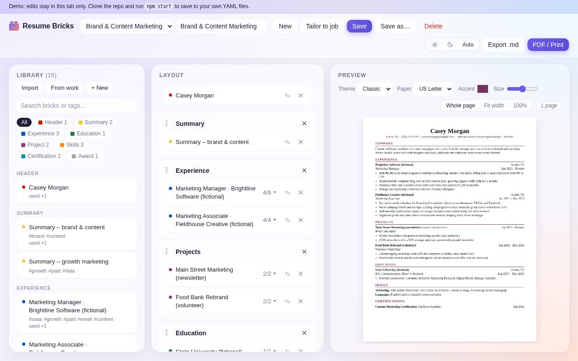The image size is (578, 361).
Task: Click the Tailor to job button
Action: (322, 26)
